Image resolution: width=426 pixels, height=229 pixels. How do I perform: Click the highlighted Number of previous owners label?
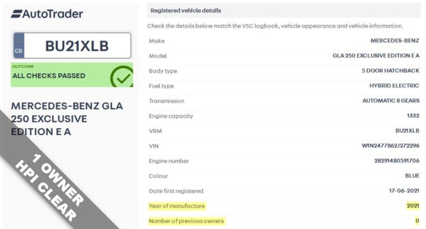(187, 221)
